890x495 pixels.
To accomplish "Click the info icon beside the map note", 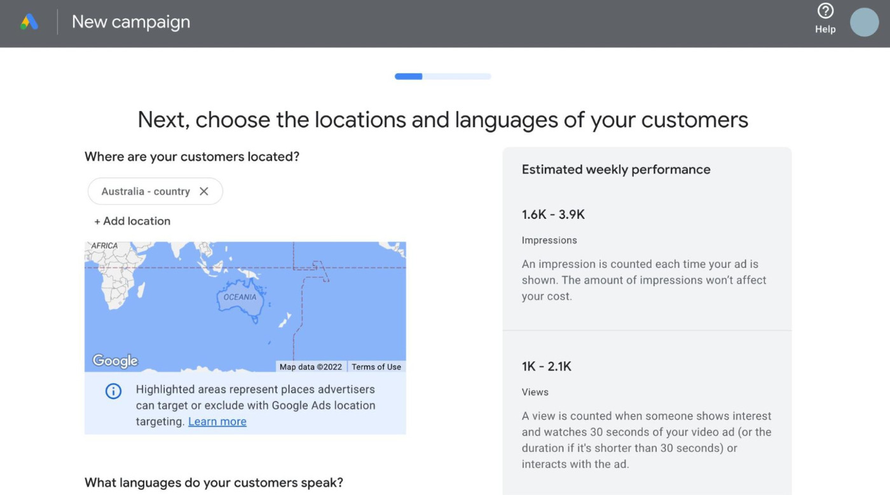I will (x=113, y=391).
